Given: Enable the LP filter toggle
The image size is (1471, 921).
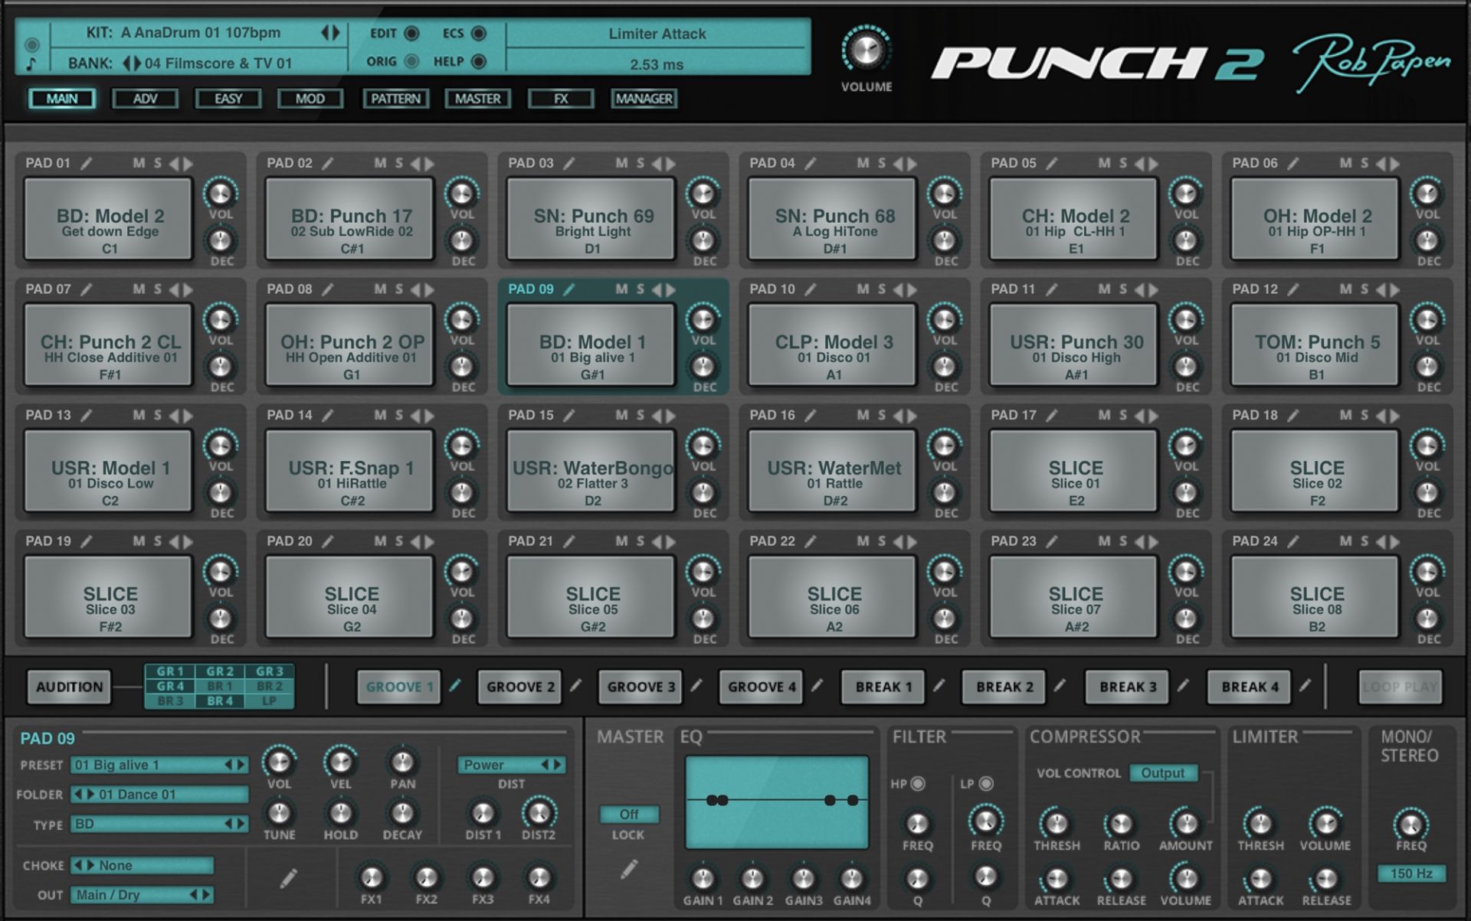Looking at the screenshot, I should pos(987,784).
